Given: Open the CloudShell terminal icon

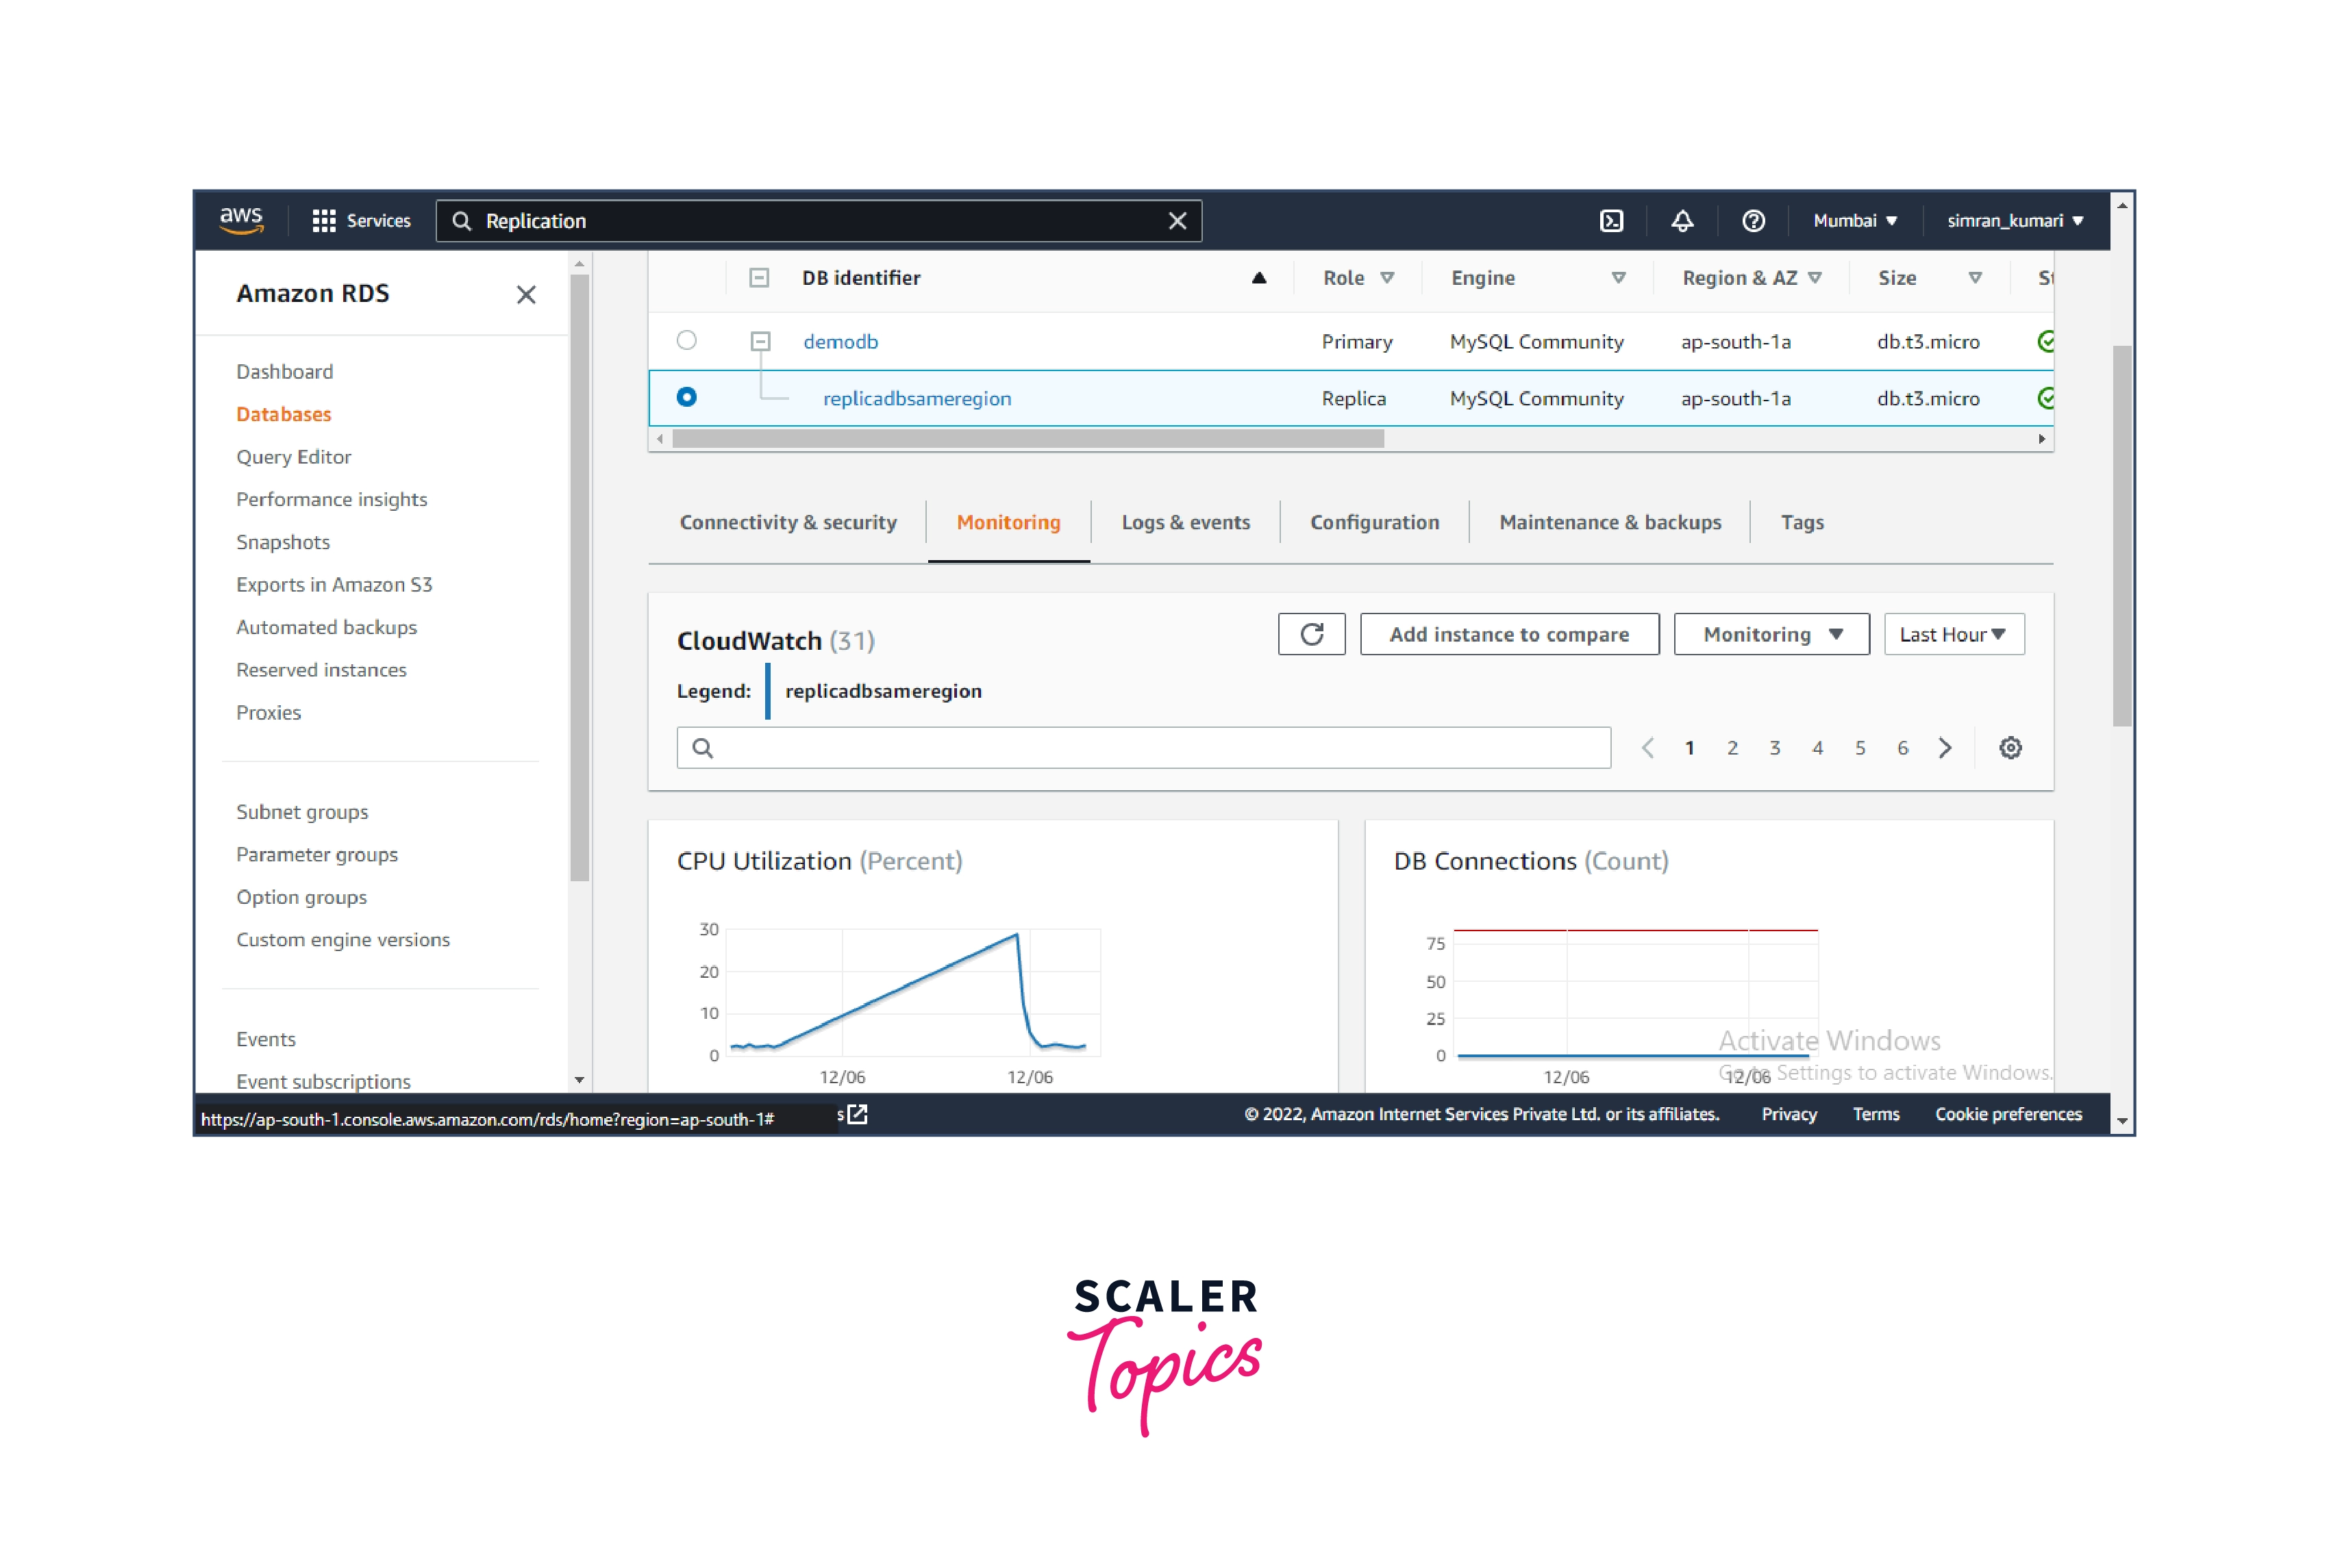Looking at the screenshot, I should (x=1610, y=221).
